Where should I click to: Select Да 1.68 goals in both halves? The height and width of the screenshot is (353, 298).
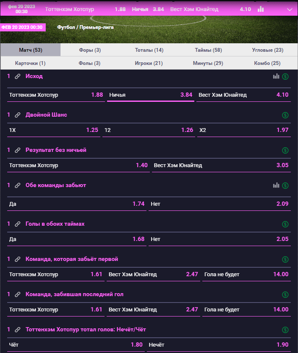[77, 239]
